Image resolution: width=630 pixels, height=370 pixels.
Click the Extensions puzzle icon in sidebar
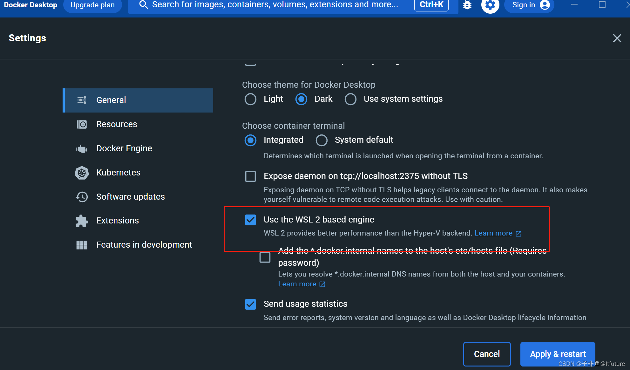(82, 220)
